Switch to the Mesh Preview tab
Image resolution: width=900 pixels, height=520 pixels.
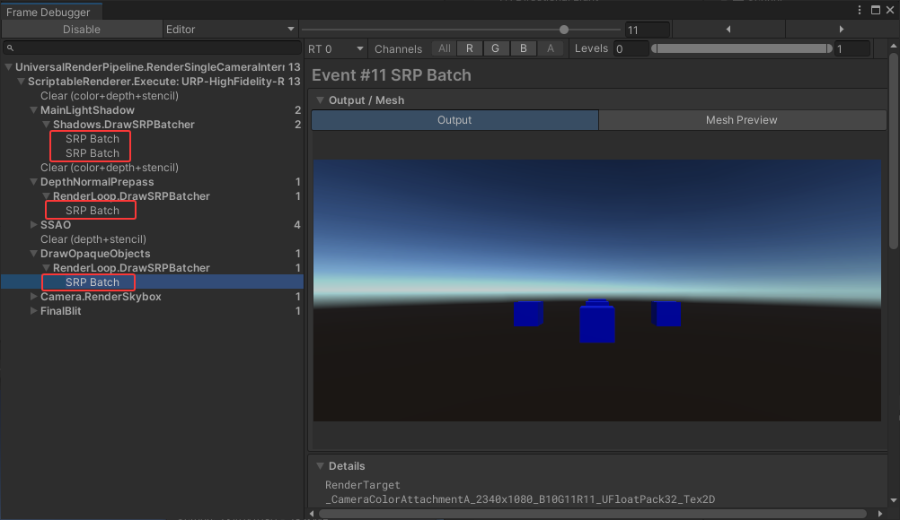tap(741, 120)
